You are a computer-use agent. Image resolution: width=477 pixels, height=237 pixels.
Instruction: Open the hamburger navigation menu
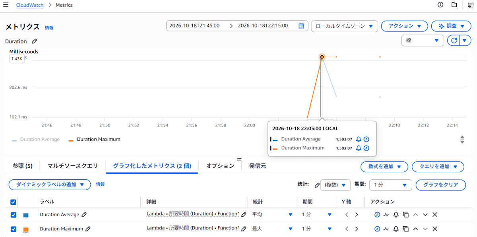[x=6, y=5]
